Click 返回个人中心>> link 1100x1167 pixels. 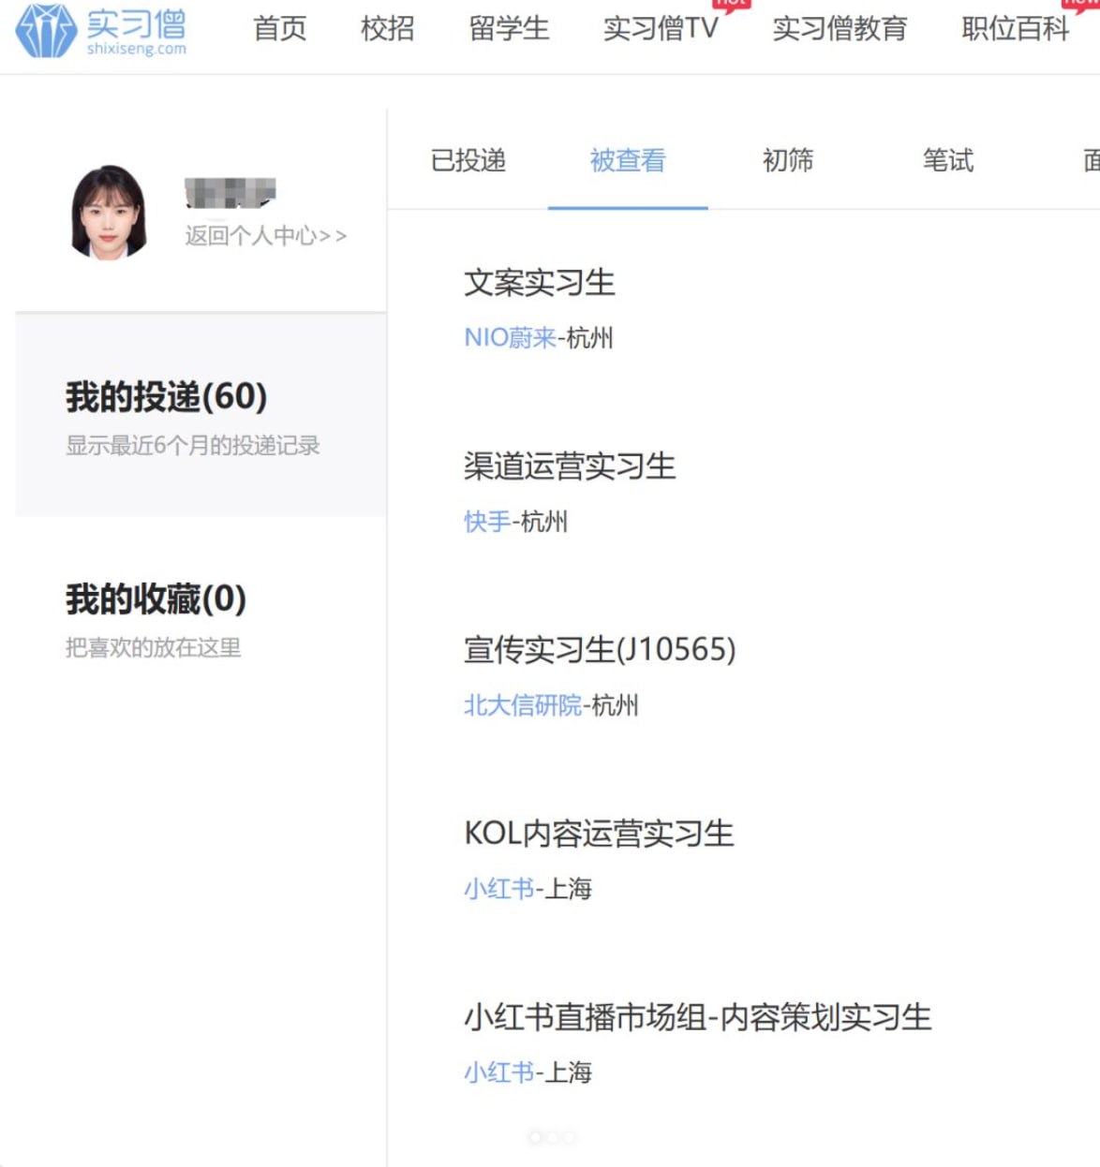(x=263, y=235)
